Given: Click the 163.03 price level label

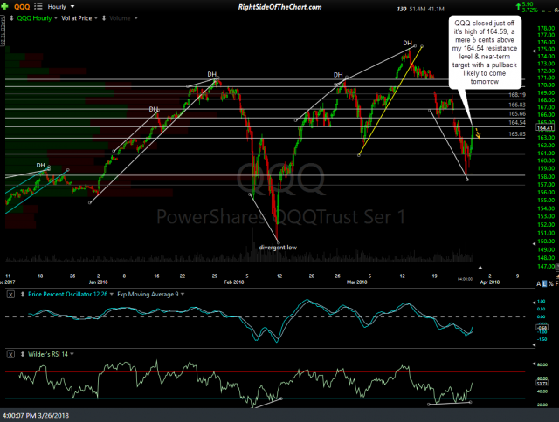Looking at the screenshot, I should click(517, 133).
